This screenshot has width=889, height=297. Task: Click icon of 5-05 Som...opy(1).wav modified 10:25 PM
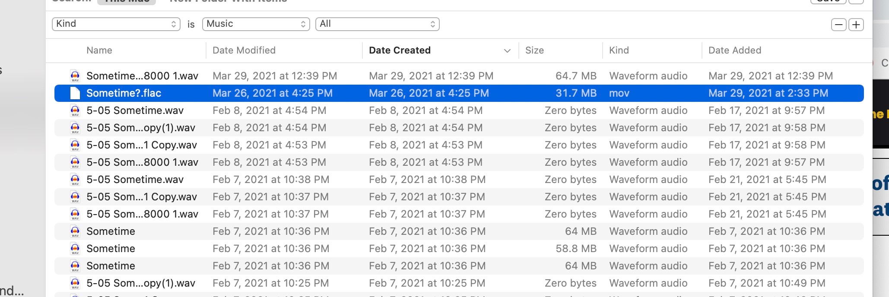point(75,283)
